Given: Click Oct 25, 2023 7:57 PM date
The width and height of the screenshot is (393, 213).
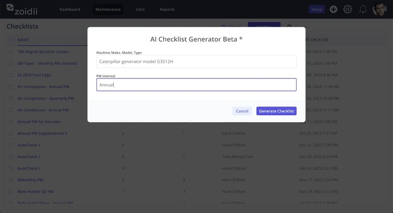Looking at the screenshot, I should coord(318,134).
